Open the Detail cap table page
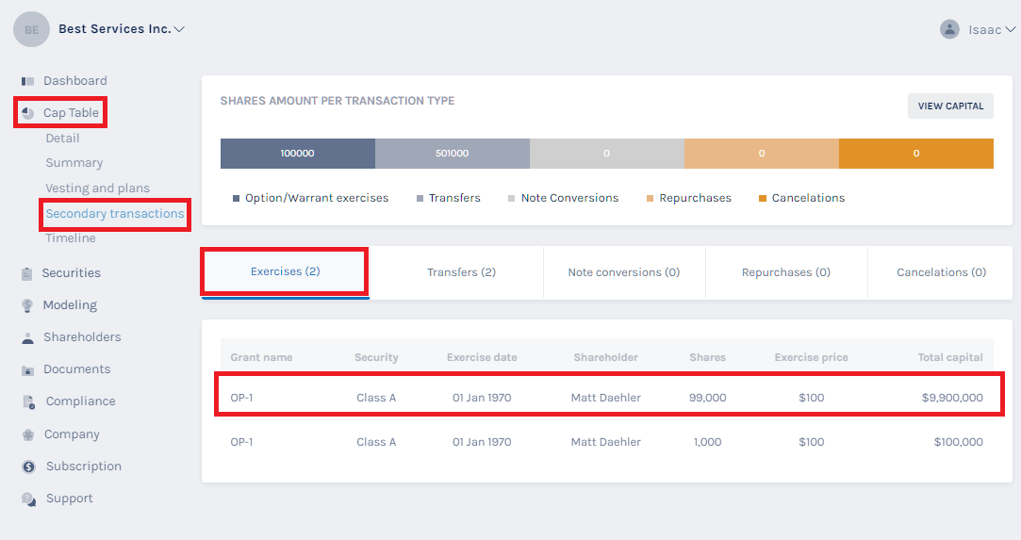 pos(62,138)
